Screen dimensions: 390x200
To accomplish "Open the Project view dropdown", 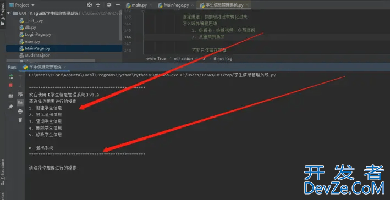I will click(x=21, y=5).
